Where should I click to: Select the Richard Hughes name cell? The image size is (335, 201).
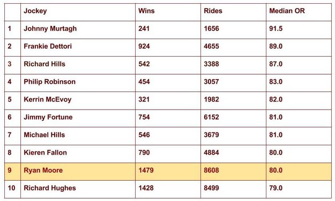pos(78,189)
